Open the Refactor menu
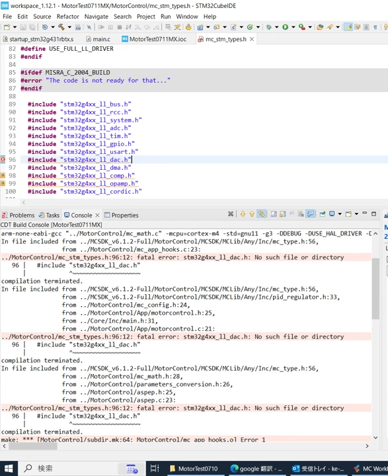This screenshot has height=476, width=388. (x=67, y=17)
